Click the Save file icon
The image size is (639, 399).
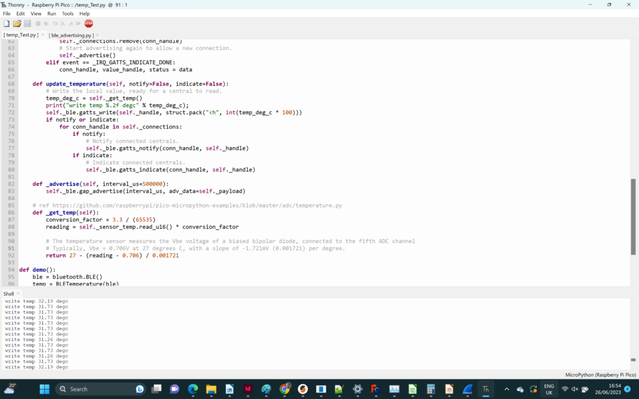pyautogui.click(x=27, y=24)
